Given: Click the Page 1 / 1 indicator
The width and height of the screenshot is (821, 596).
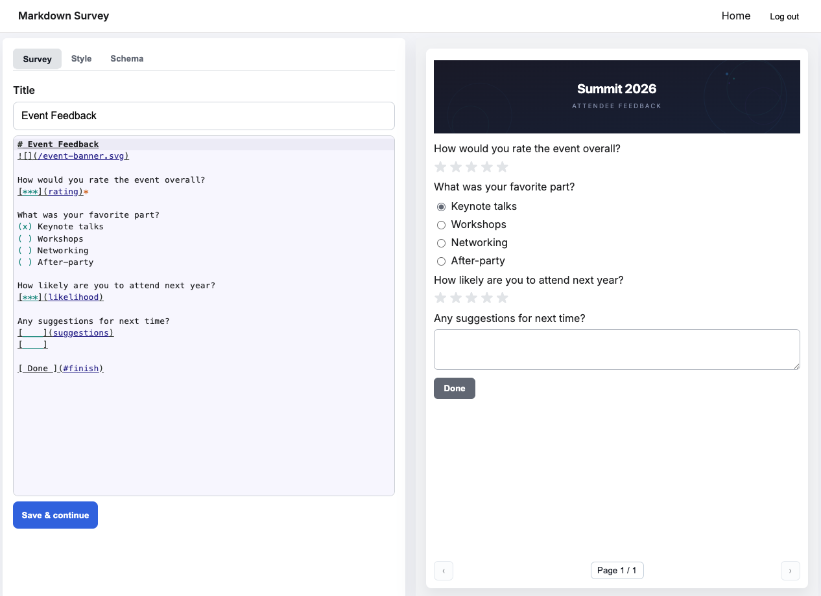Looking at the screenshot, I should [x=617, y=570].
